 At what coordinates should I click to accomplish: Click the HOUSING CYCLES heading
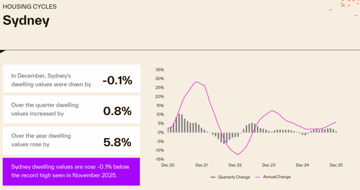pyautogui.click(x=30, y=7)
